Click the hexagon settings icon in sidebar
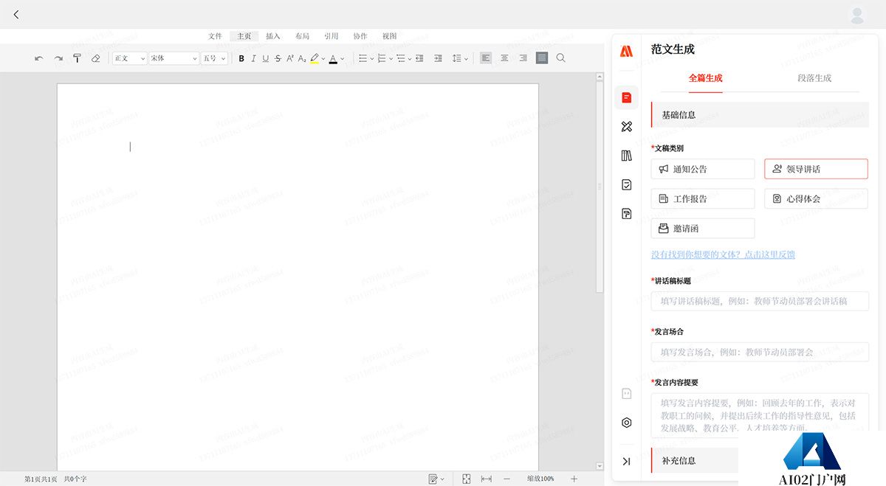The width and height of the screenshot is (886, 486). (x=626, y=423)
